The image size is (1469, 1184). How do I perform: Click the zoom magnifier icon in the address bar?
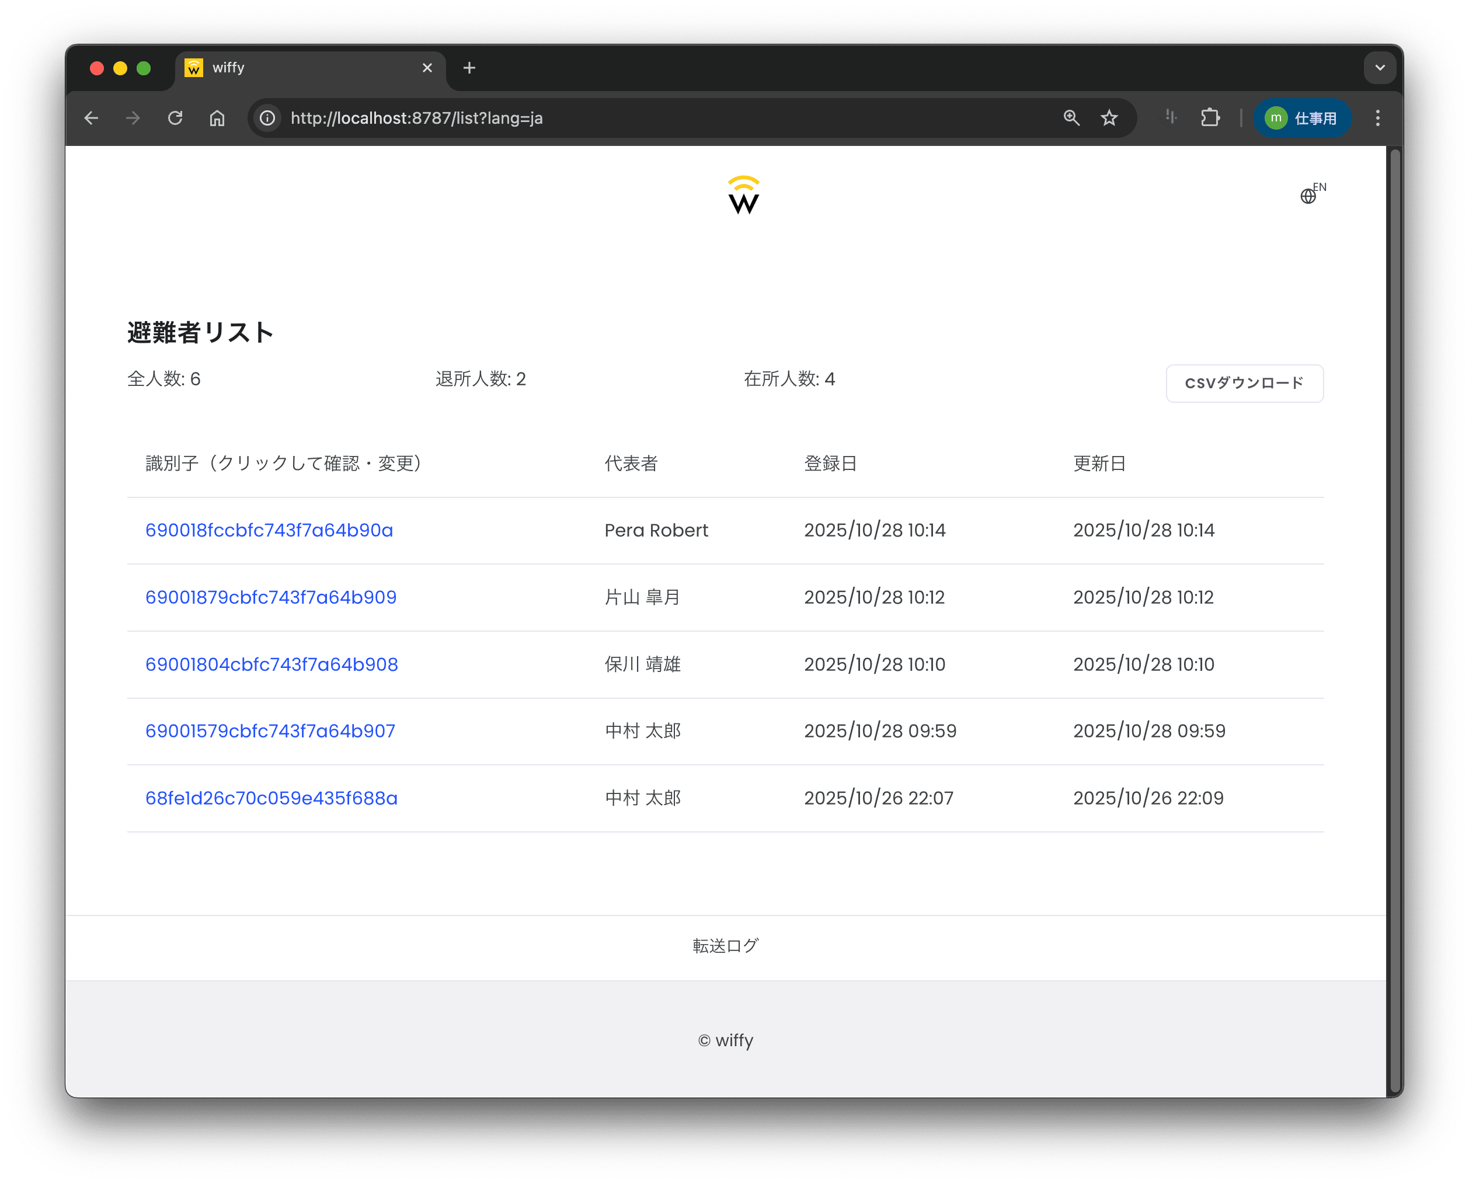coord(1071,118)
